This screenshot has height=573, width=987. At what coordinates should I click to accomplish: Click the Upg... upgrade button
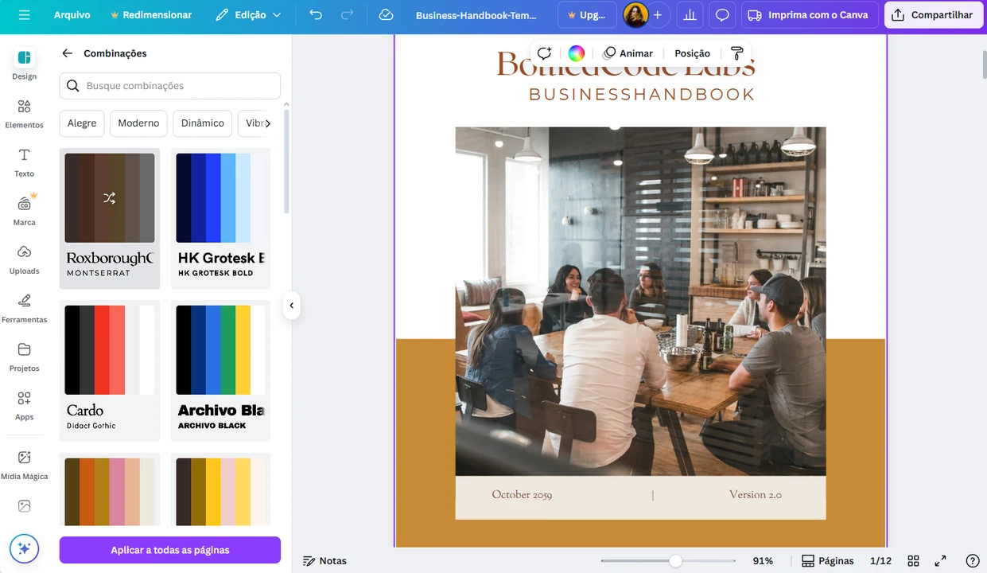point(587,15)
